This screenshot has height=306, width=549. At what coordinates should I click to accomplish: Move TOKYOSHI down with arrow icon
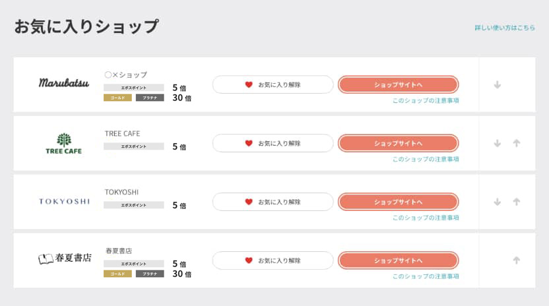(498, 202)
